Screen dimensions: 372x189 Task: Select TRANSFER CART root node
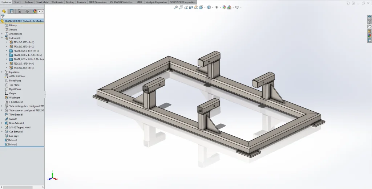coord(22,21)
